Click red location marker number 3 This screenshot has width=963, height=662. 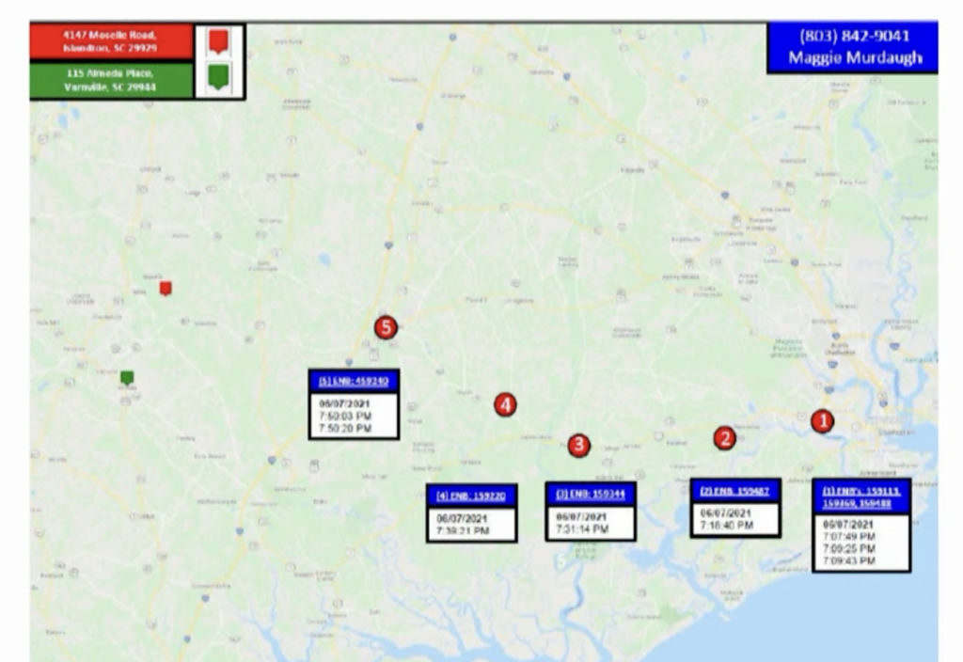click(579, 445)
